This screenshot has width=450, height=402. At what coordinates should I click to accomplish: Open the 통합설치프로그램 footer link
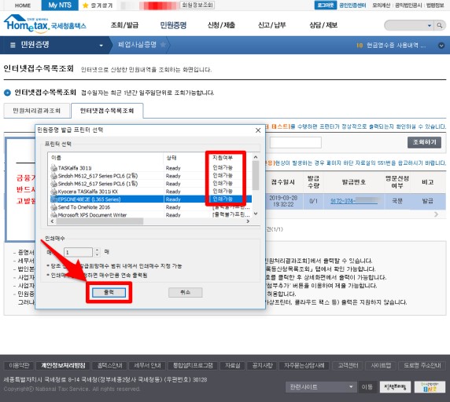(x=193, y=365)
